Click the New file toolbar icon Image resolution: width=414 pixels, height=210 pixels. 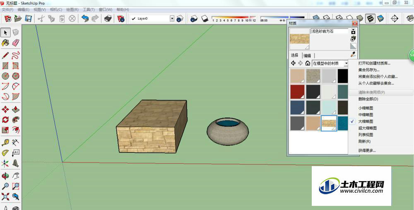click(x=8, y=19)
